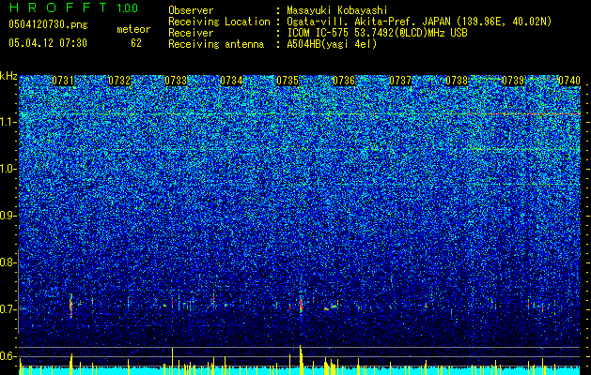Click strong meteor echo near 0731
The width and height of the screenshot is (591, 375).
click(70, 306)
